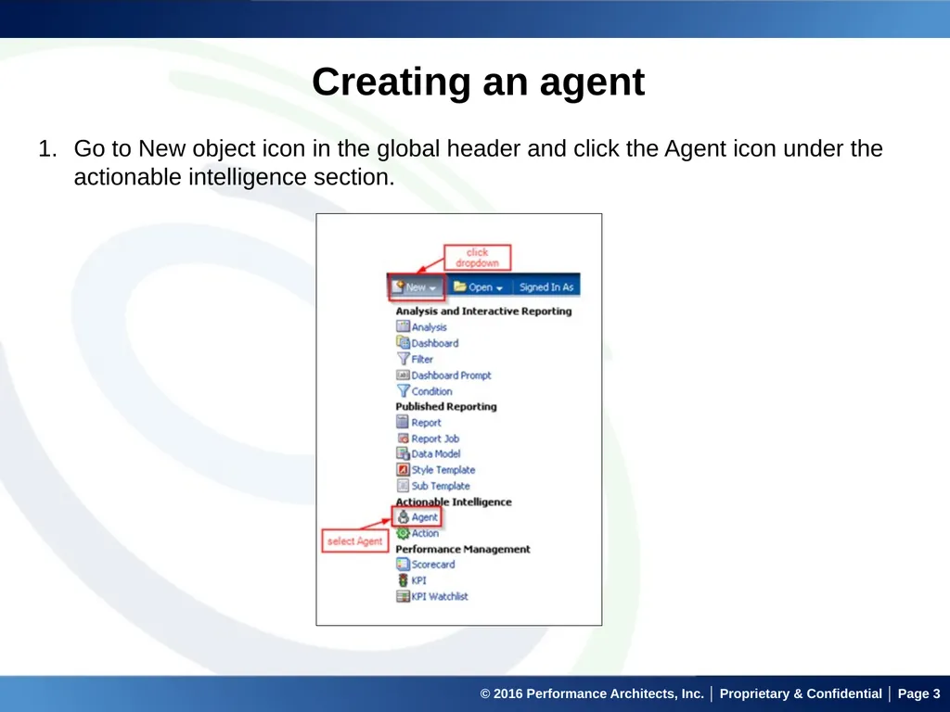Choose the Action link
The image size is (950, 712).
click(425, 533)
